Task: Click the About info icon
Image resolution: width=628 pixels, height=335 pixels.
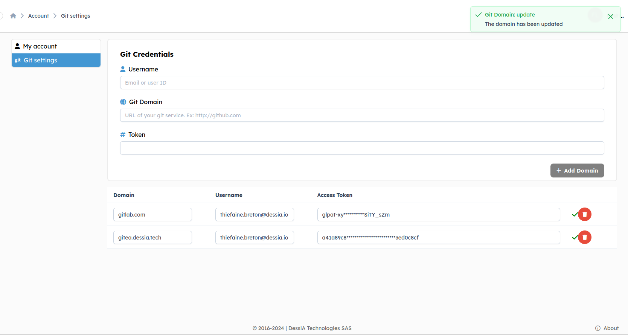Action: [598, 328]
